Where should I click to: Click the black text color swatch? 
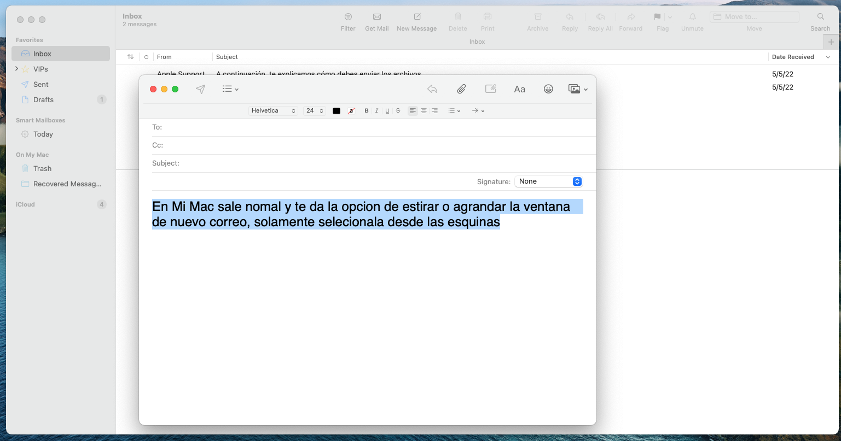coord(337,111)
